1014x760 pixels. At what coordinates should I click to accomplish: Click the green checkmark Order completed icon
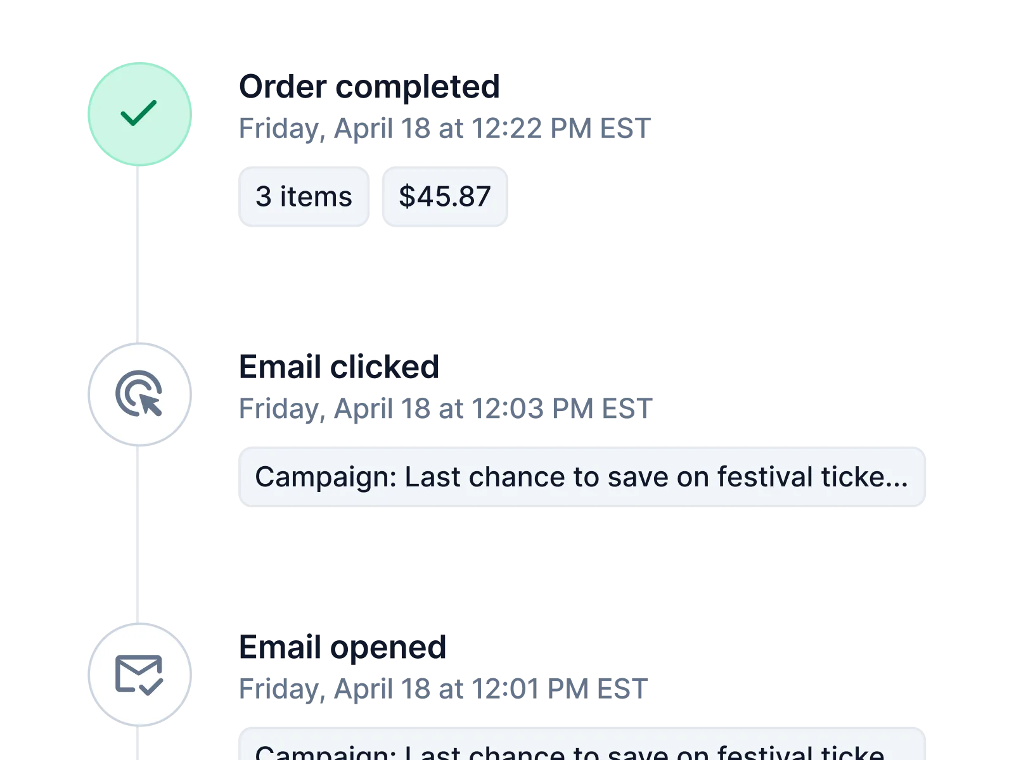(139, 114)
